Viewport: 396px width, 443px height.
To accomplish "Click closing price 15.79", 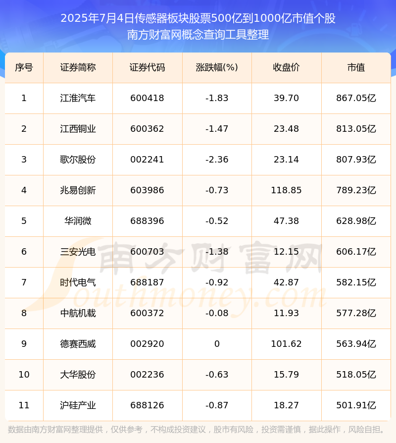I will click(286, 375).
